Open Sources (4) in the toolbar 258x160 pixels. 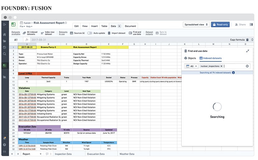click(77, 33)
